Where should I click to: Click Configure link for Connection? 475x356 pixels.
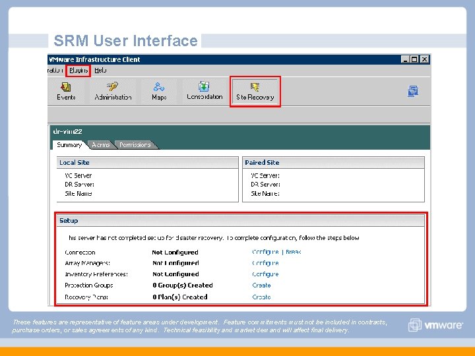(x=265, y=252)
